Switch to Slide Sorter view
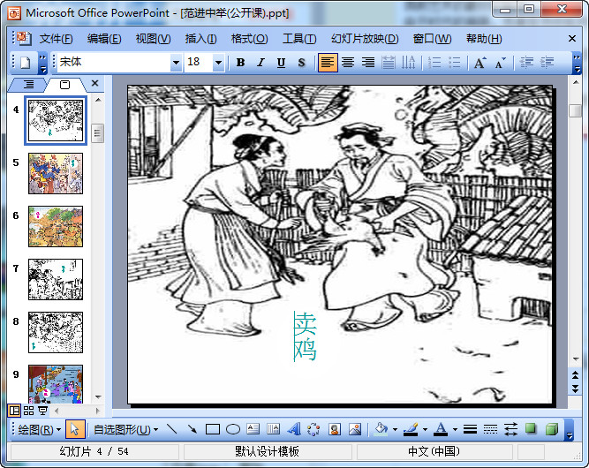The image size is (589, 468). 28,411
